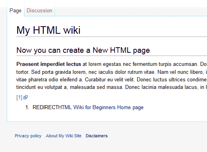207x152 pixels.
Task: Open the Privacy policy link
Action: coord(28,136)
